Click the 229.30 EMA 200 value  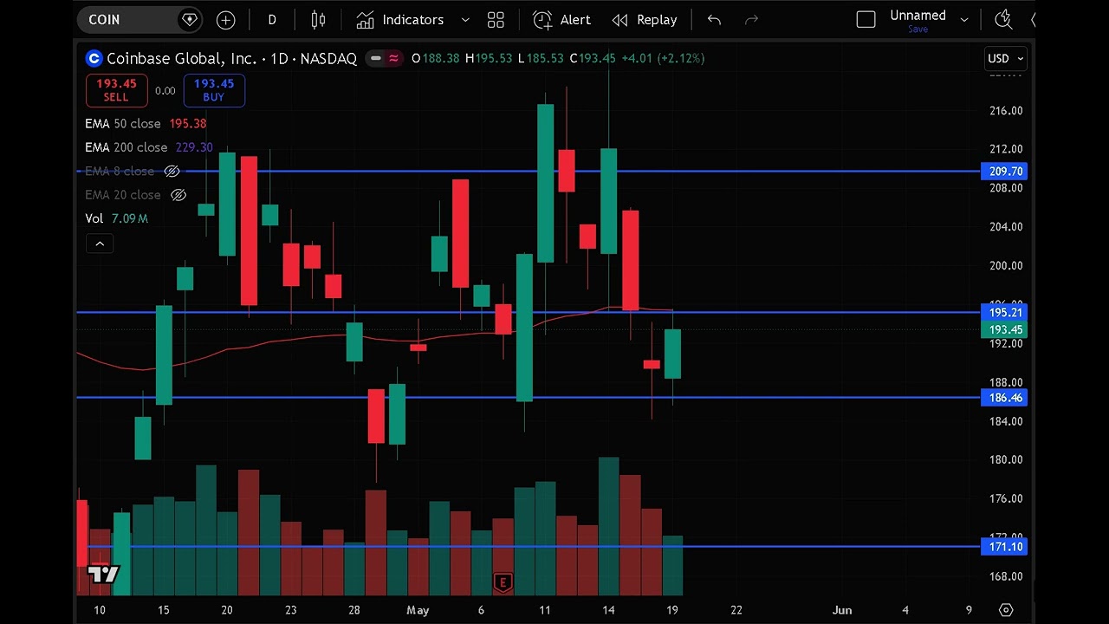click(x=194, y=147)
